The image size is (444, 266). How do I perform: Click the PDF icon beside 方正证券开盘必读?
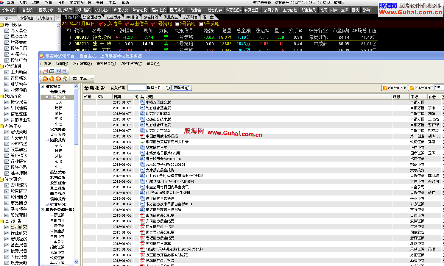click(143, 255)
